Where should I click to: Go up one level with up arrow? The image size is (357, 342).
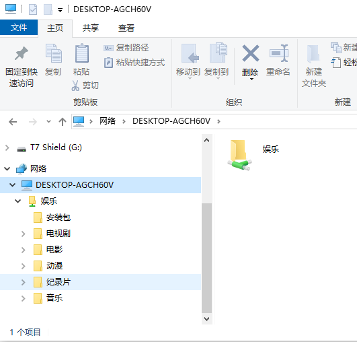click(x=63, y=122)
